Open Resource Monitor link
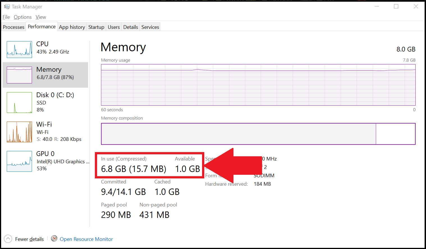The width and height of the screenshot is (426, 249). 86,239
